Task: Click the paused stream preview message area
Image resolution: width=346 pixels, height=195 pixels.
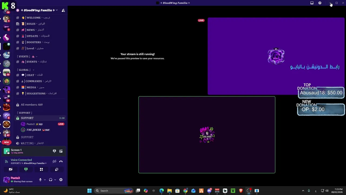Action: click(x=138, y=56)
